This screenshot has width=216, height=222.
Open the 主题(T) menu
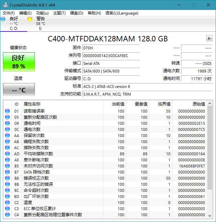[59, 13]
